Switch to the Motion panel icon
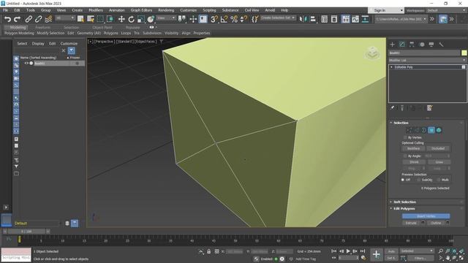The width and height of the screenshot is (468, 263). tap(422, 45)
